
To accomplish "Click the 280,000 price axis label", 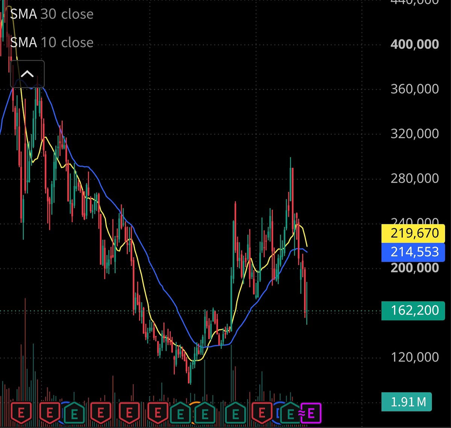I will point(415,178).
